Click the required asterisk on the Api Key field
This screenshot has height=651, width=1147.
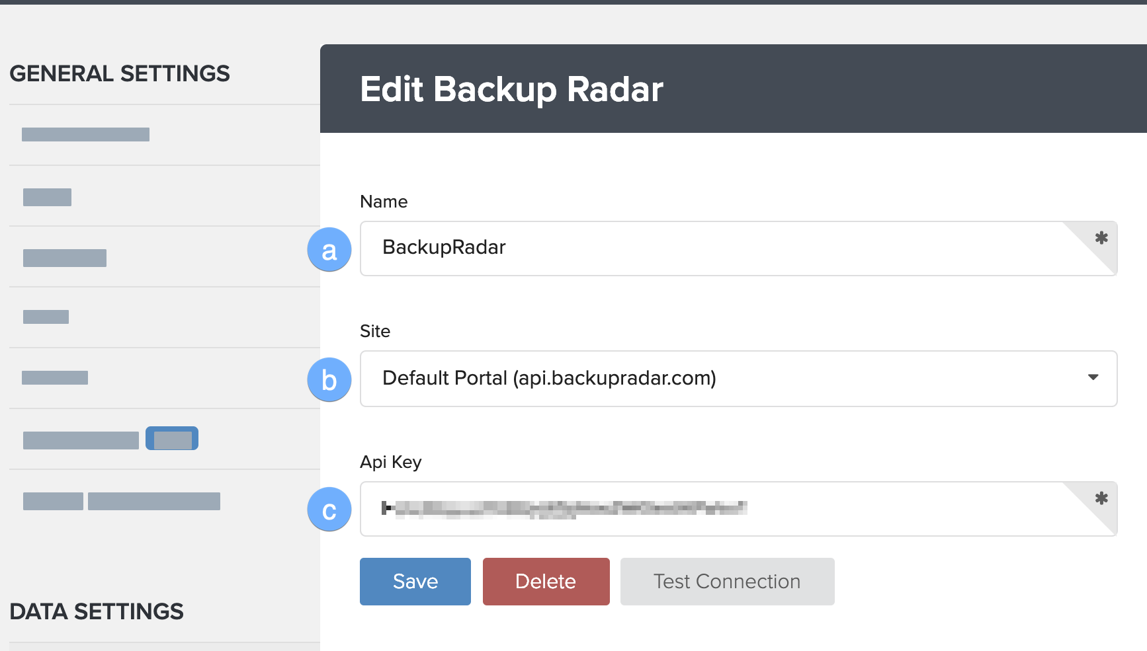1100,500
